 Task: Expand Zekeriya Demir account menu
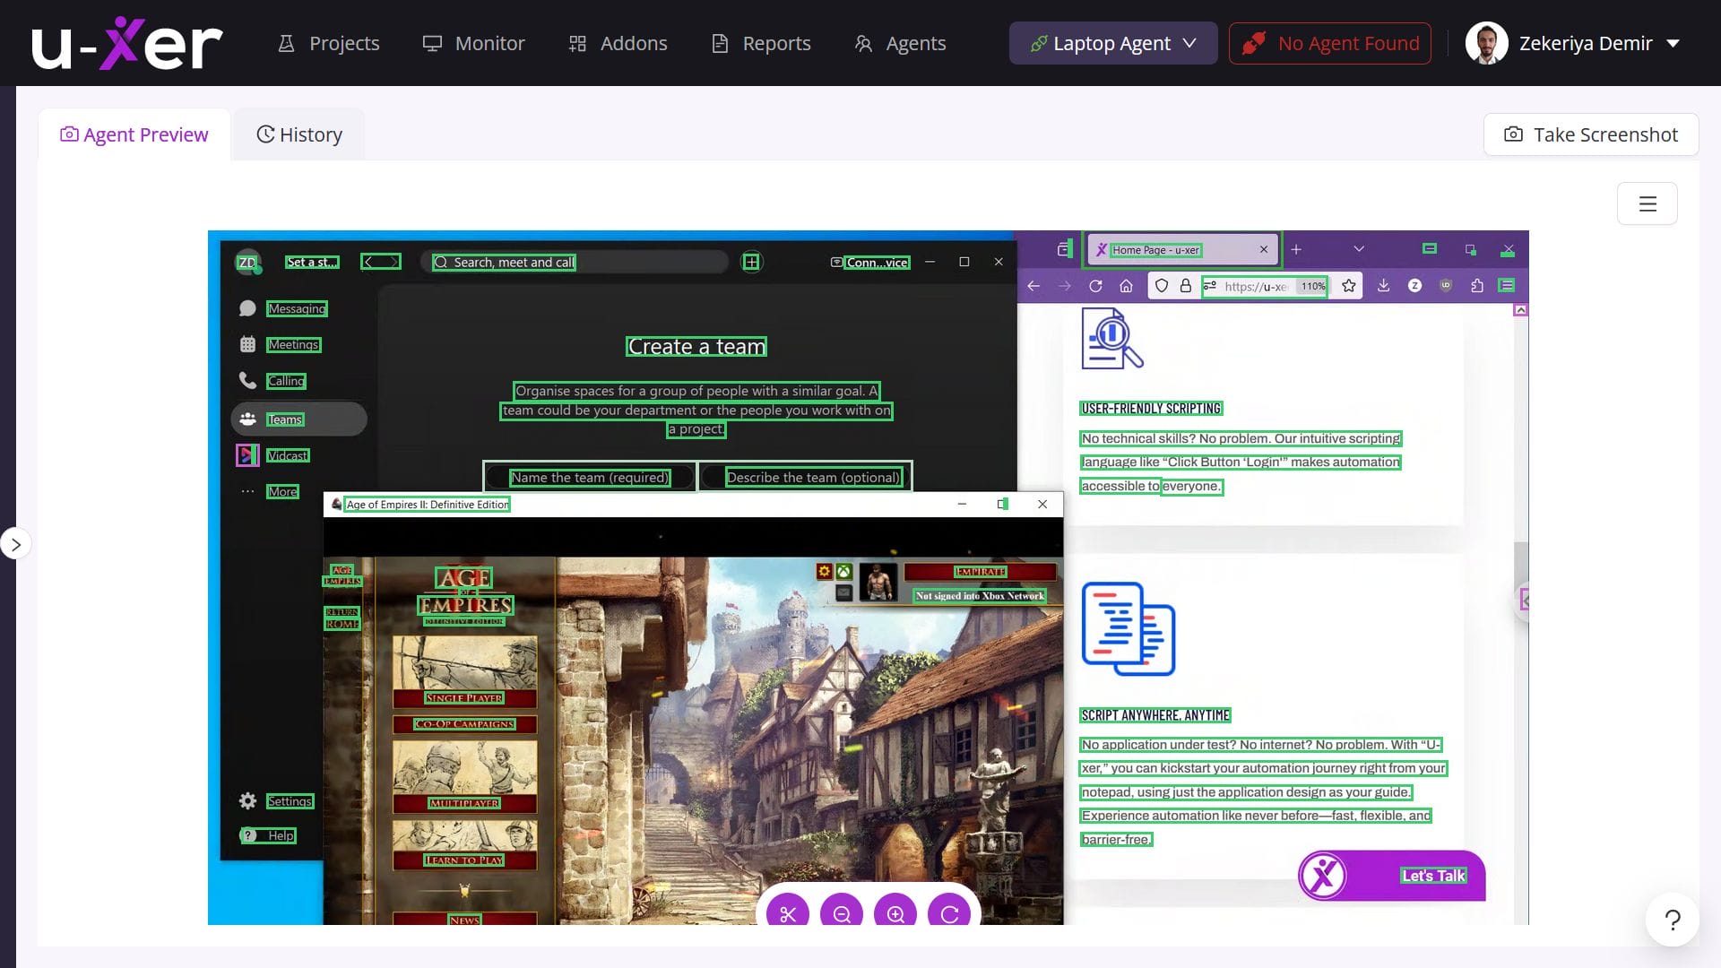[x=1673, y=43]
